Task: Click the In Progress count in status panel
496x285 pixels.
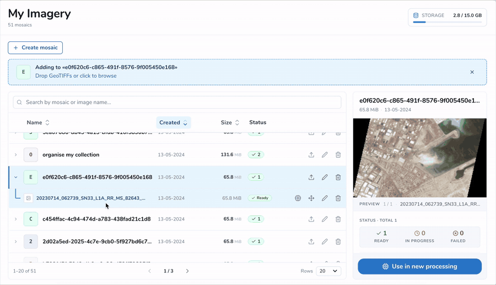Action: pyautogui.click(x=420, y=236)
